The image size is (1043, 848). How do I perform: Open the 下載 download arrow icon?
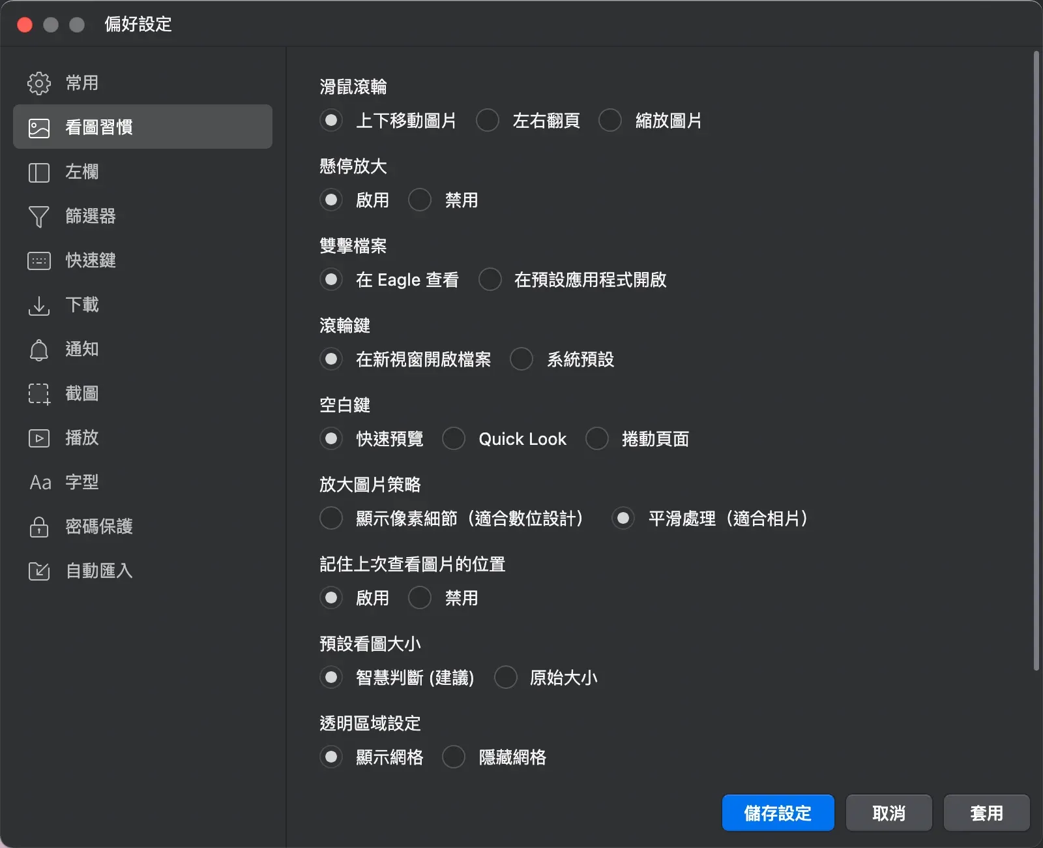tap(39, 305)
